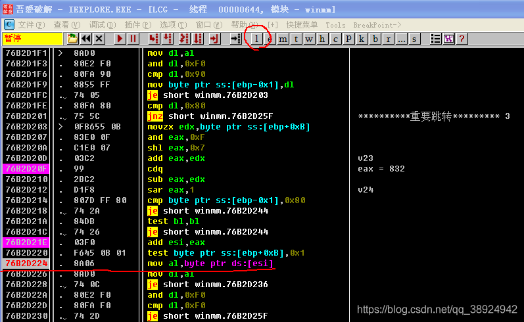This screenshot has height=322, width=524.
Task: Select address 76B2D1F1 row
Action: 26,53
